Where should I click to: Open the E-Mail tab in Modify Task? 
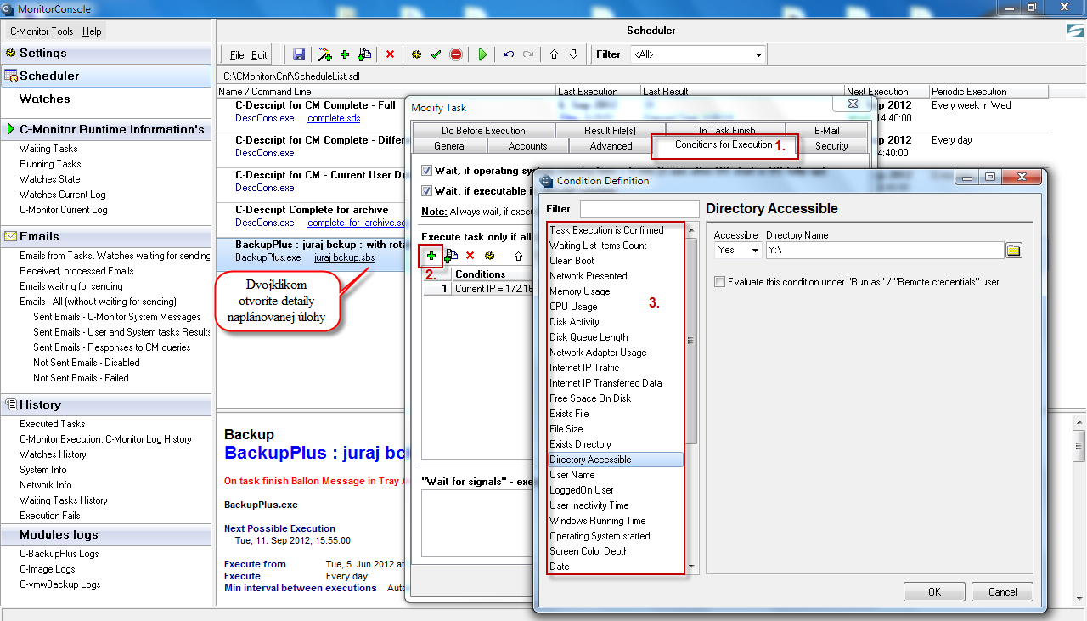pyautogui.click(x=826, y=131)
